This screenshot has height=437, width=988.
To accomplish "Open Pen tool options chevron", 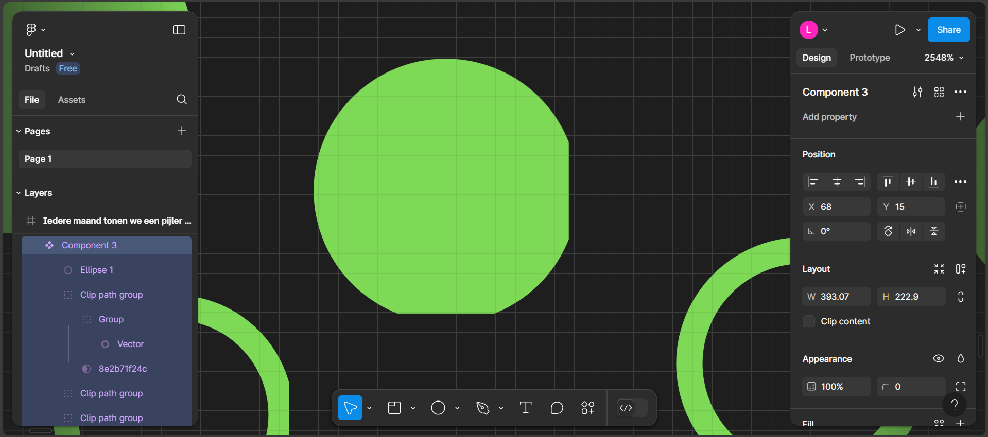I will [x=501, y=408].
